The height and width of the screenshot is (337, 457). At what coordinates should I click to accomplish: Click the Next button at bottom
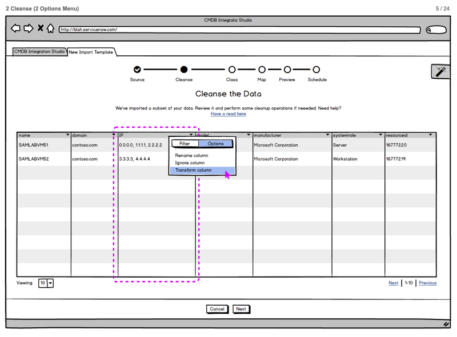241,309
